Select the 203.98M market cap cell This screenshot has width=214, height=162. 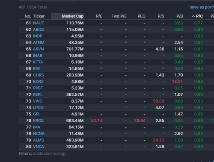tap(75, 75)
